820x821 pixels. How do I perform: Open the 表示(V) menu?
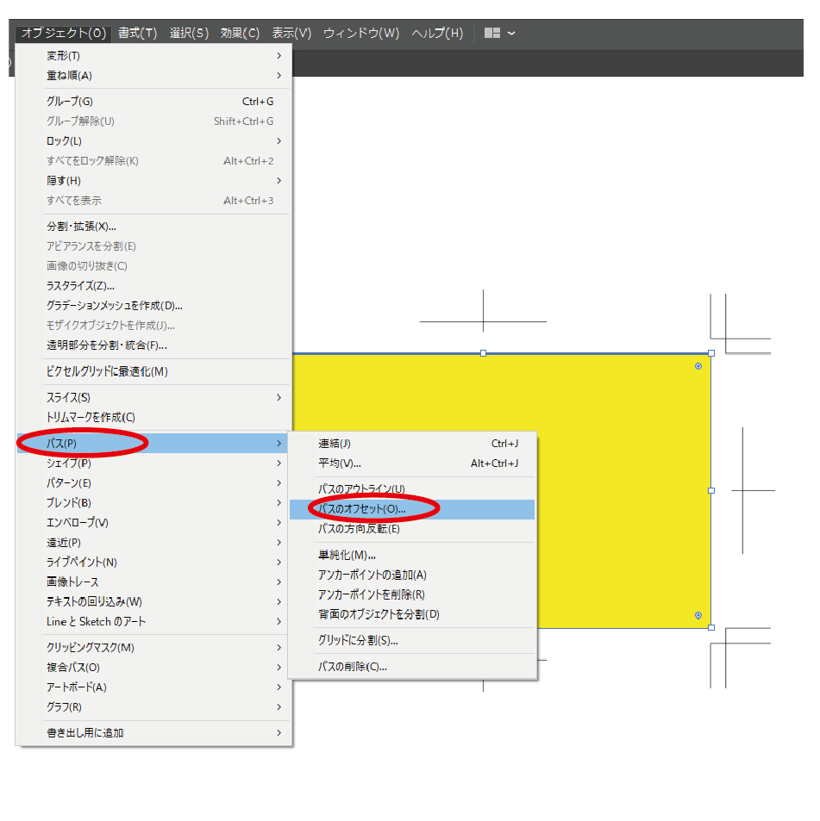coord(291,33)
